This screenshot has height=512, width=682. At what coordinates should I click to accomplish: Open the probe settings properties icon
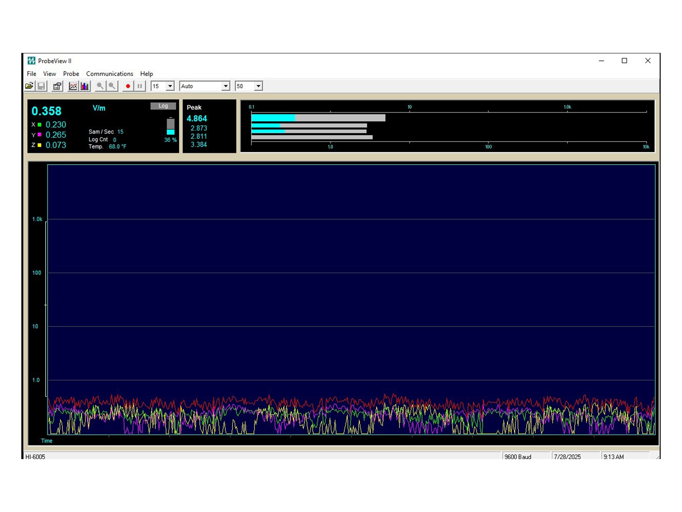(57, 86)
